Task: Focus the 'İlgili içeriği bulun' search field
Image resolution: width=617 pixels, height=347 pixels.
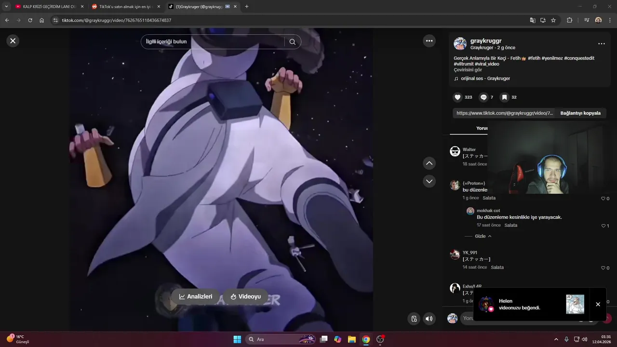Action: [213, 42]
